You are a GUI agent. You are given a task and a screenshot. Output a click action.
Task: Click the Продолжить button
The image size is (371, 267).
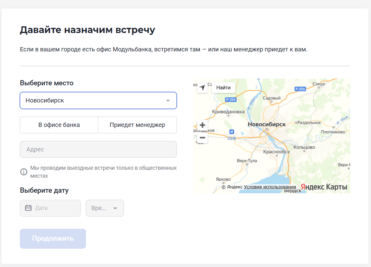(x=53, y=239)
